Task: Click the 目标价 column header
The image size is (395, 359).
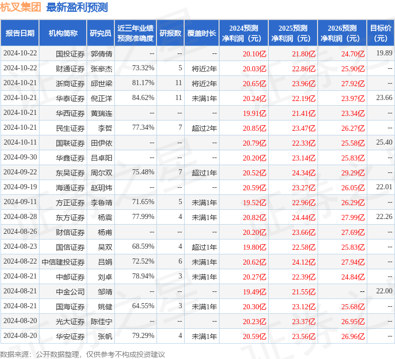Action: click(381, 33)
